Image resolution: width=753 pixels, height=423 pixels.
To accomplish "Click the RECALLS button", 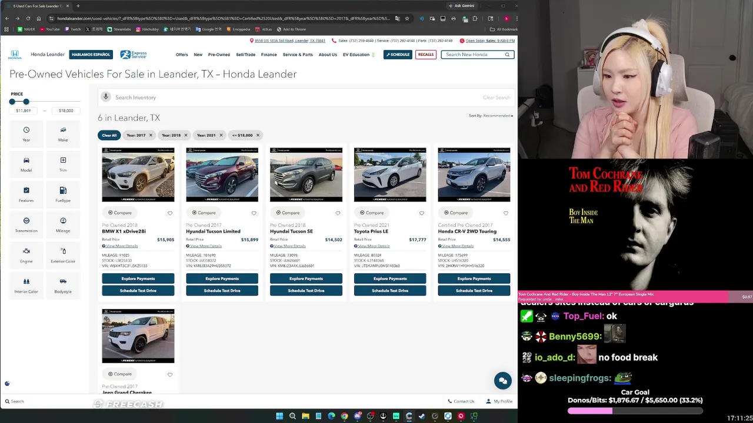I will click(426, 55).
